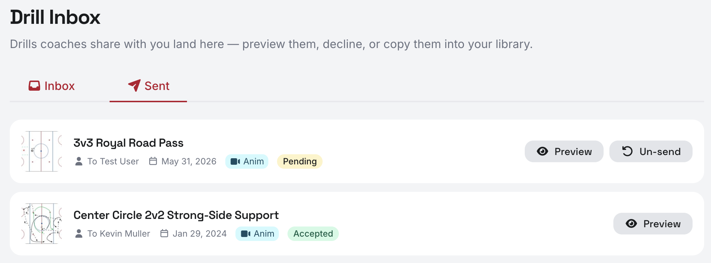The width and height of the screenshot is (711, 263).
Task: Click the person icon beside To Kevin Muller
Action: point(78,233)
